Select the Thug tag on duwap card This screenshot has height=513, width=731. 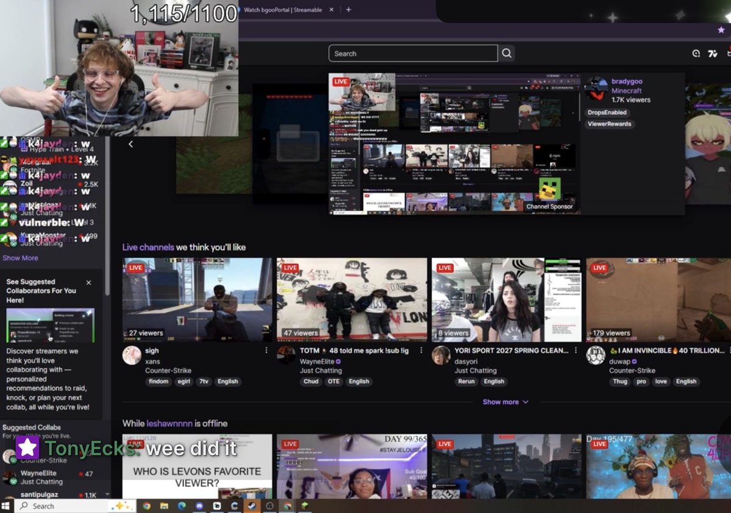tap(620, 382)
